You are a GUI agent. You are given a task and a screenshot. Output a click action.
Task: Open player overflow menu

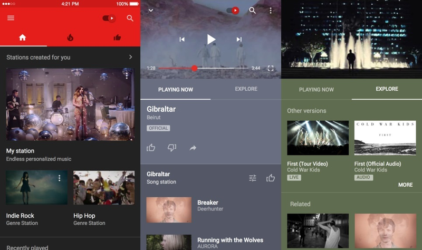click(271, 11)
